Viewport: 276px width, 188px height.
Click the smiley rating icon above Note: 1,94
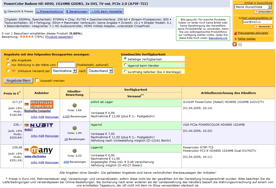pyautogui.click(x=75, y=128)
